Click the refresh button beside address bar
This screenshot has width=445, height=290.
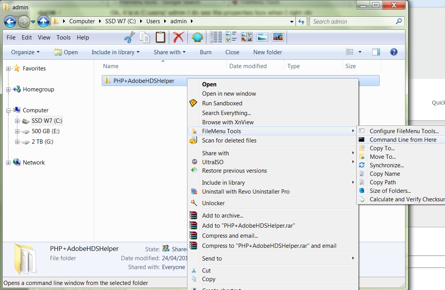(301, 21)
